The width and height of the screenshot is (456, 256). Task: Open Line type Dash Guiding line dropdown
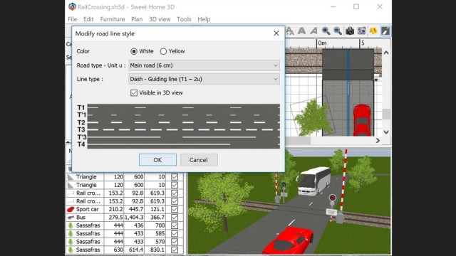tap(204, 79)
